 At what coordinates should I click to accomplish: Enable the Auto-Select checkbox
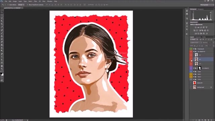(8, 5)
